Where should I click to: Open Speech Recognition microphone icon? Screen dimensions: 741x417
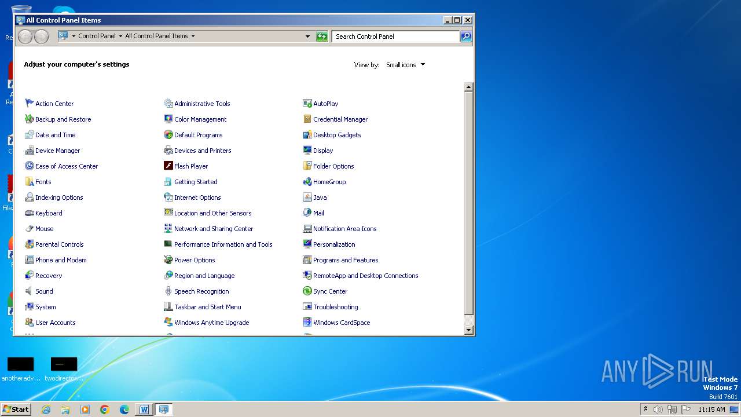pyautogui.click(x=168, y=291)
